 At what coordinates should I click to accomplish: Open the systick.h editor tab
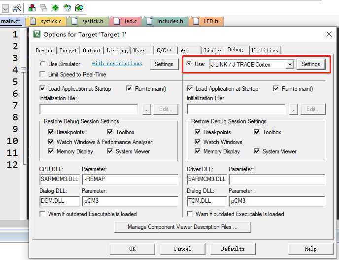pos(92,21)
